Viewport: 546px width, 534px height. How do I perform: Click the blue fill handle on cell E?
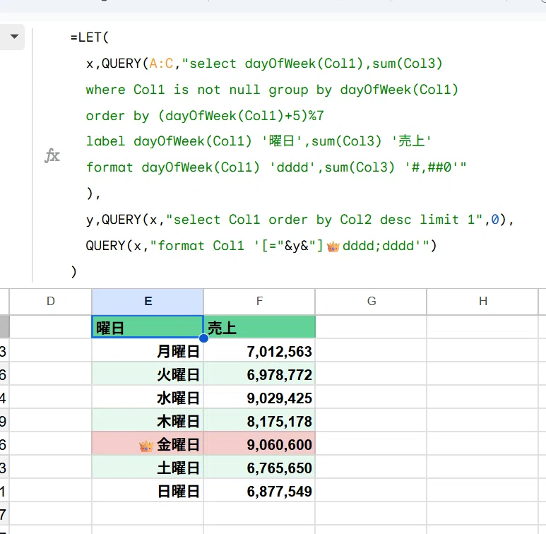coord(203,338)
